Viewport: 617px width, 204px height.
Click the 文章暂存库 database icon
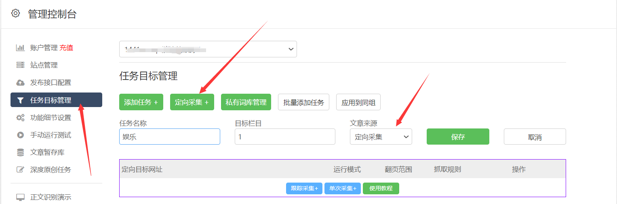coord(20,152)
